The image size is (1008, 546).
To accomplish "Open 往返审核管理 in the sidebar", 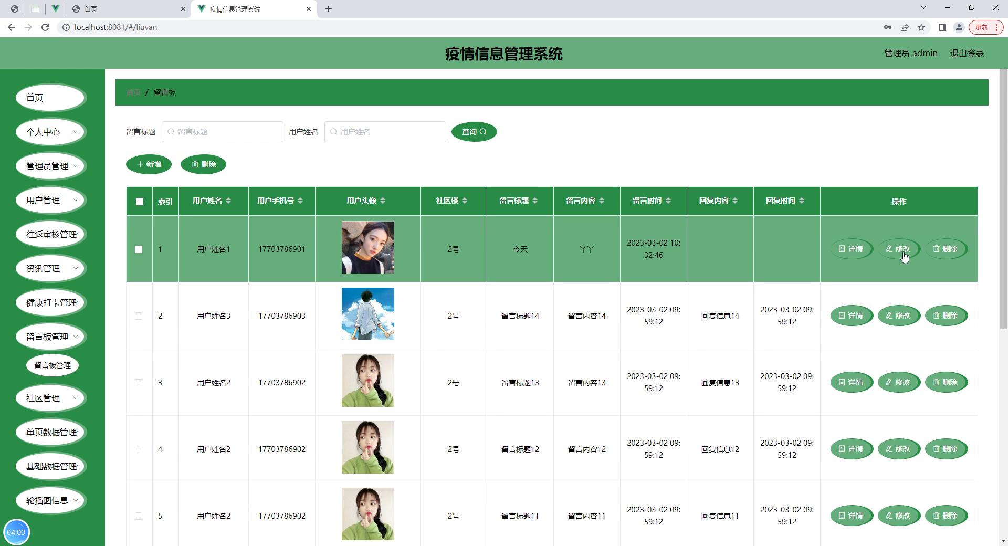I will [51, 234].
